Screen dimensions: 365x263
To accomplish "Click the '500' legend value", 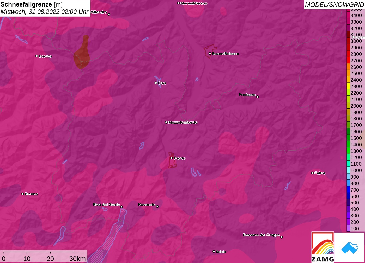I will [x=355, y=203].
